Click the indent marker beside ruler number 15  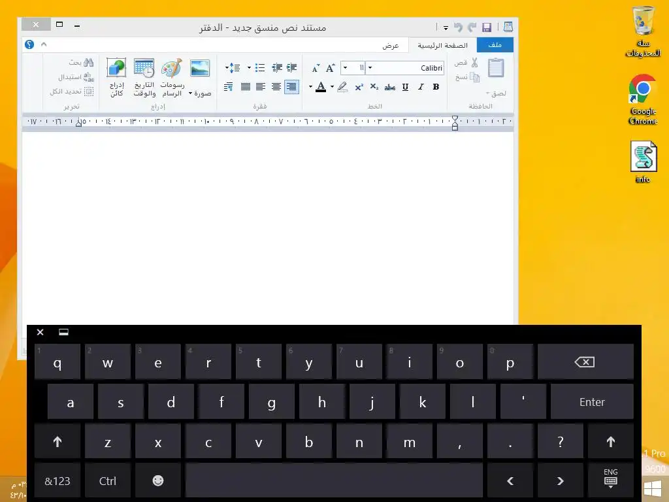[78, 123]
